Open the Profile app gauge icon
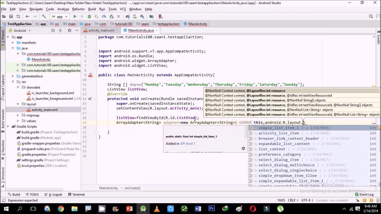Viewport: 381px width, 214px height. coord(104,17)
